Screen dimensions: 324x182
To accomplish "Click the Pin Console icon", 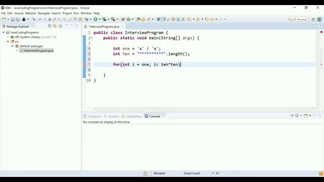I will 292,116.
